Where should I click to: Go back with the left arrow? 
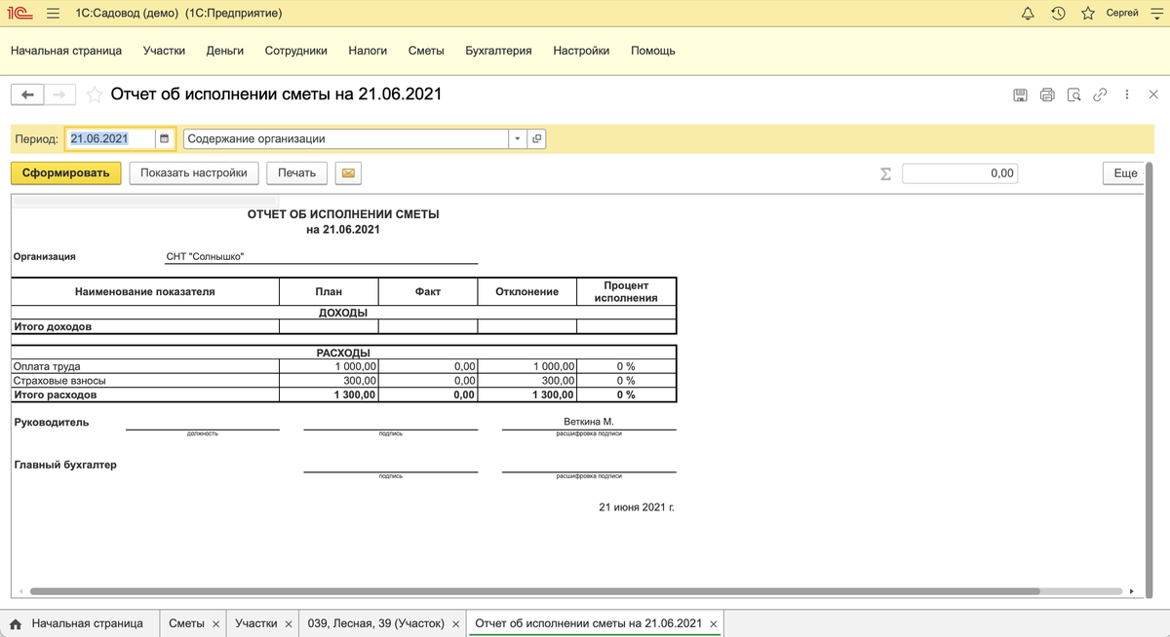click(27, 94)
